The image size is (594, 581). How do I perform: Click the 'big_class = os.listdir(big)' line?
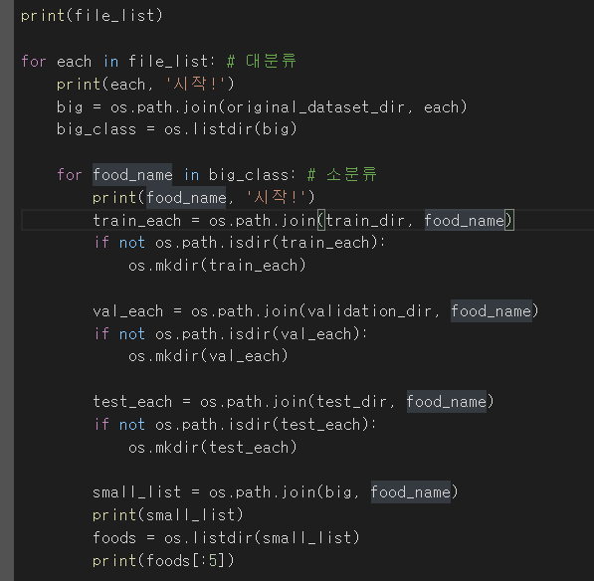coord(176,129)
